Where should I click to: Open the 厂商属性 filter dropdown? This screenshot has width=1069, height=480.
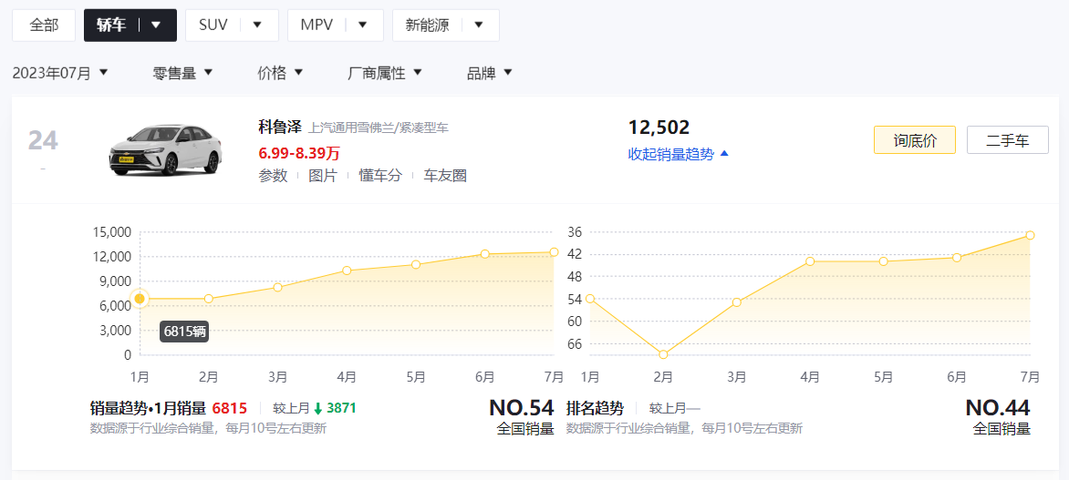click(385, 73)
